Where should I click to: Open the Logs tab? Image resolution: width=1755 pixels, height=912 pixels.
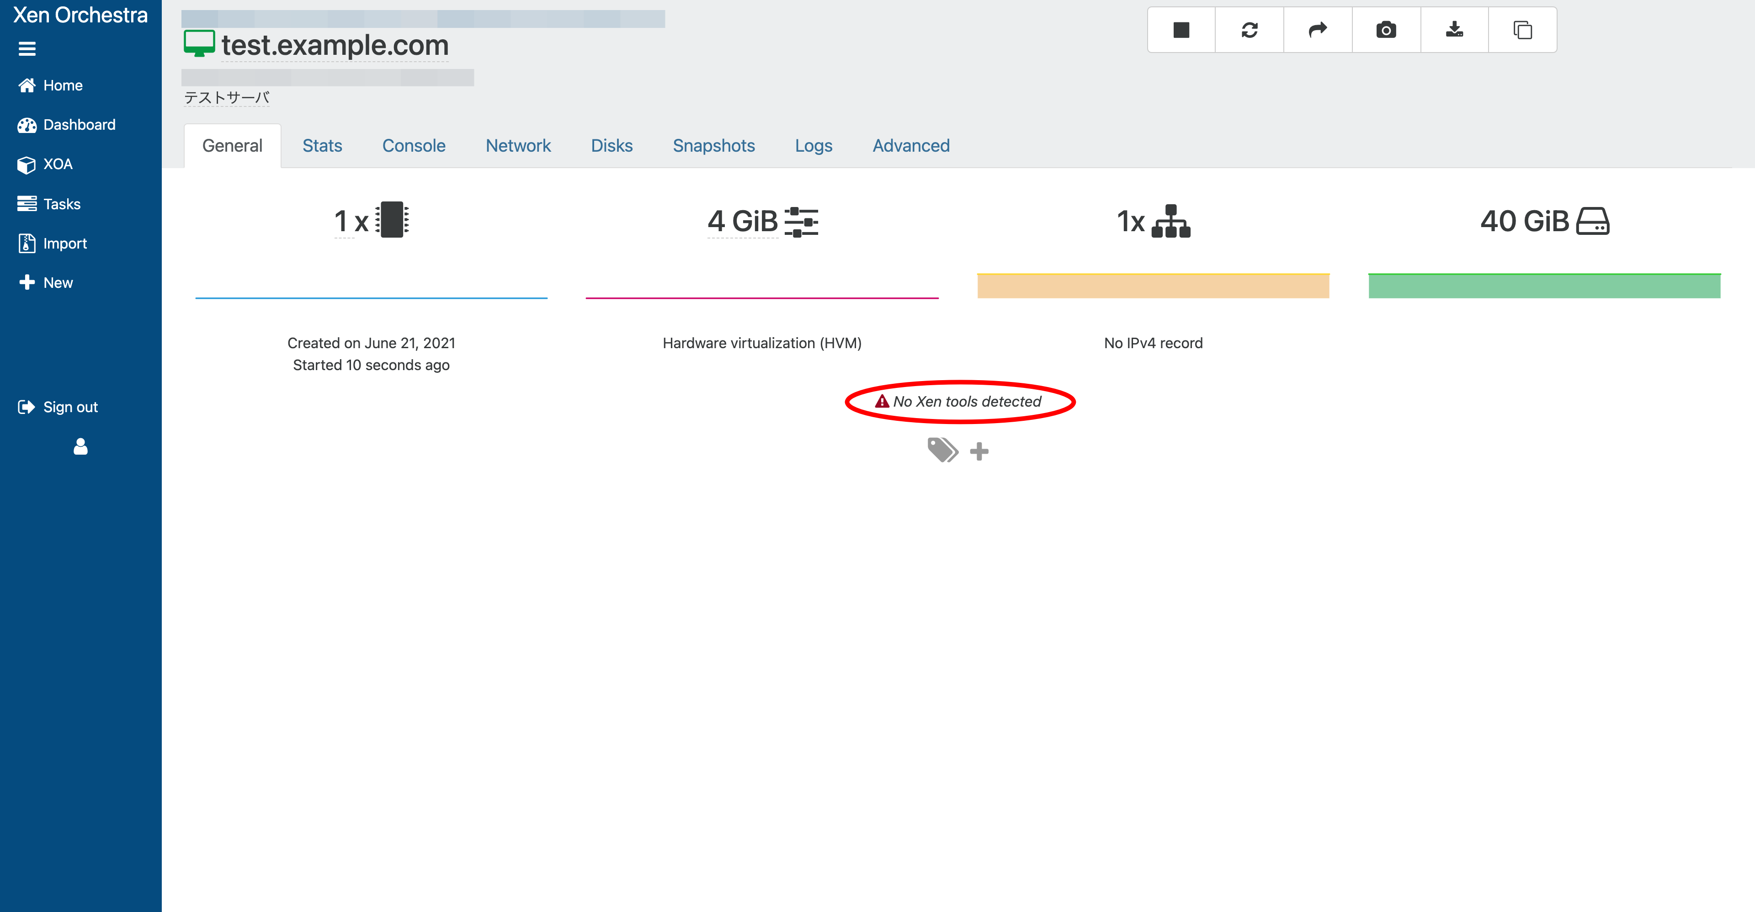[x=814, y=146]
